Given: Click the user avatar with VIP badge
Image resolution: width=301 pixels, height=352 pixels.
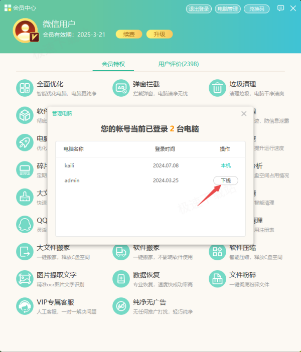Looking at the screenshot, I should (x=26, y=31).
